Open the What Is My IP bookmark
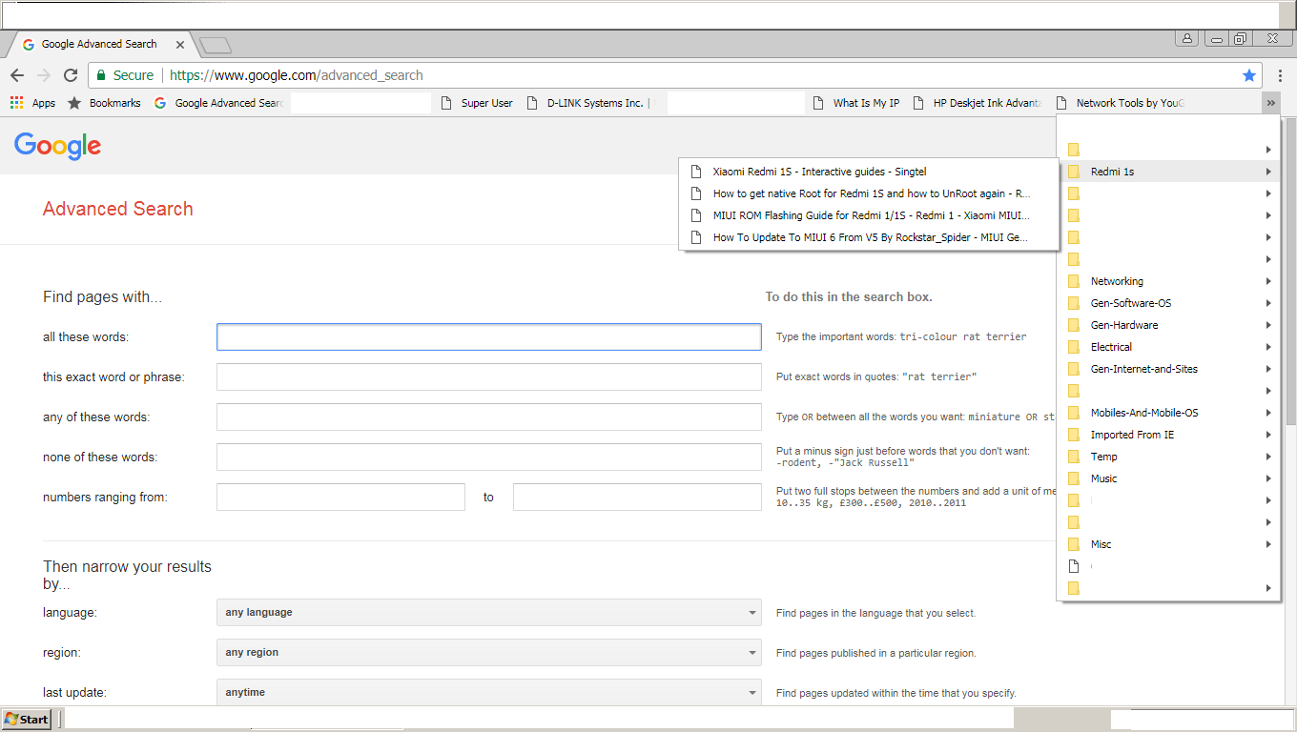Viewport: 1297px width, 732px height. pyautogui.click(x=856, y=103)
